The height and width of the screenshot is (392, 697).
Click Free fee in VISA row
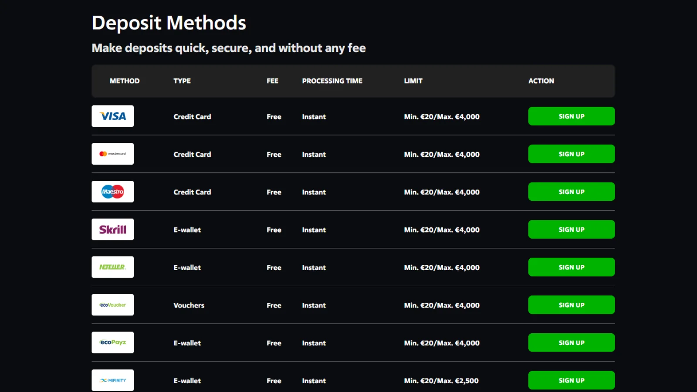click(274, 117)
